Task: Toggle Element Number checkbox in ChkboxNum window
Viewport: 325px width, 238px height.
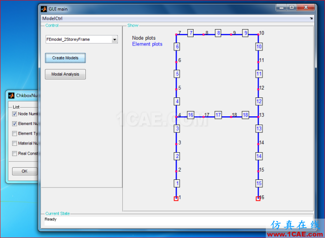Action: coord(15,124)
